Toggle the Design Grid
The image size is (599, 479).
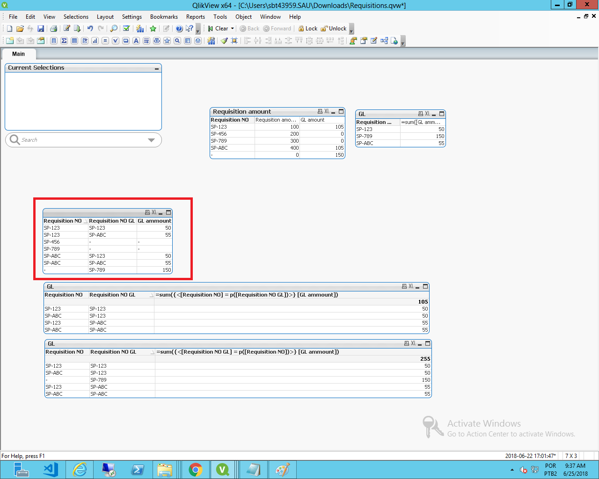tap(234, 41)
